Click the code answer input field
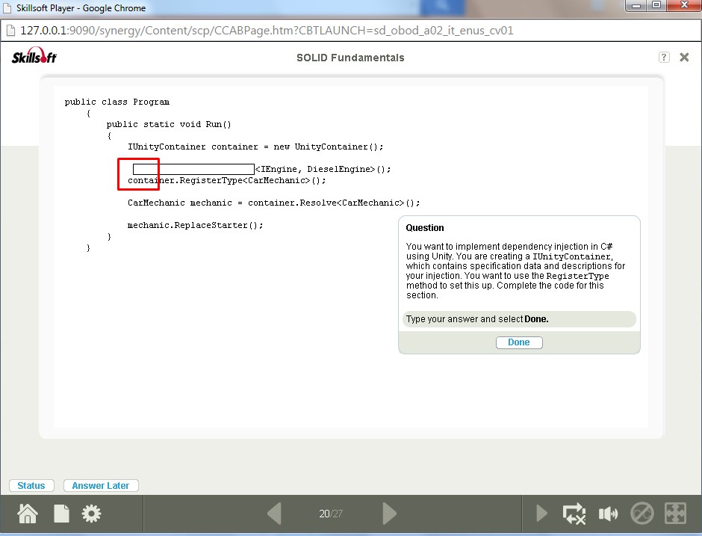702x536 pixels. coord(193,169)
